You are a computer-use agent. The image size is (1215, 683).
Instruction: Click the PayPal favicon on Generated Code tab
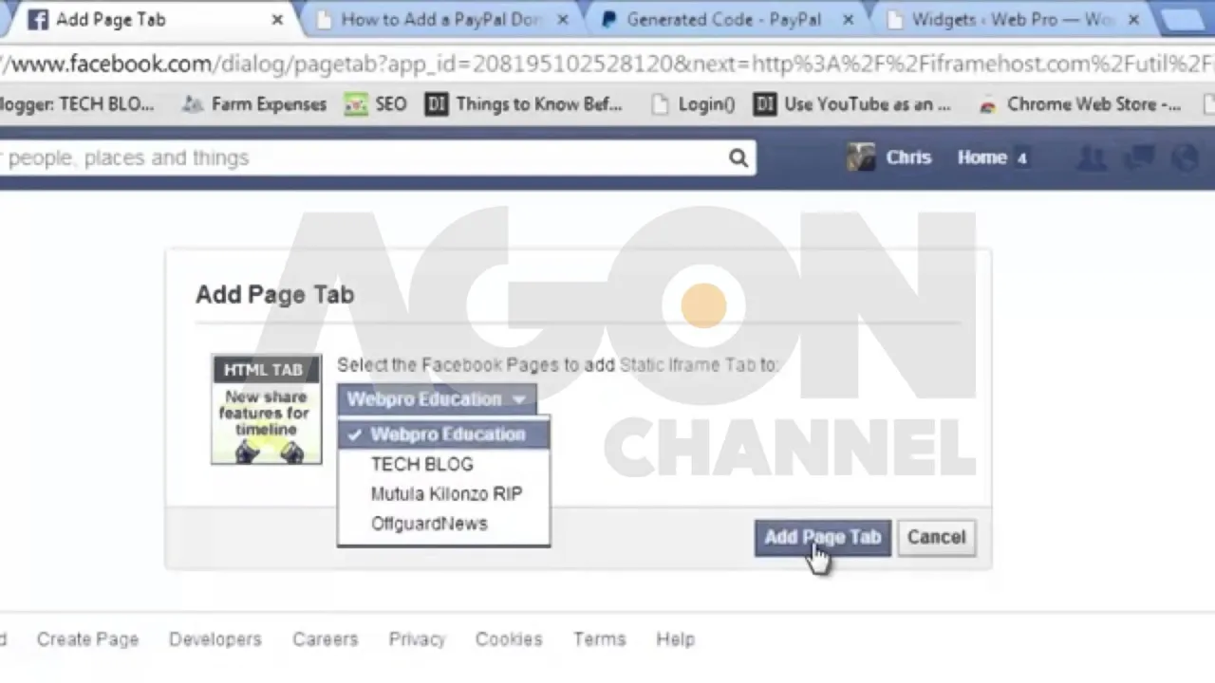(x=608, y=19)
